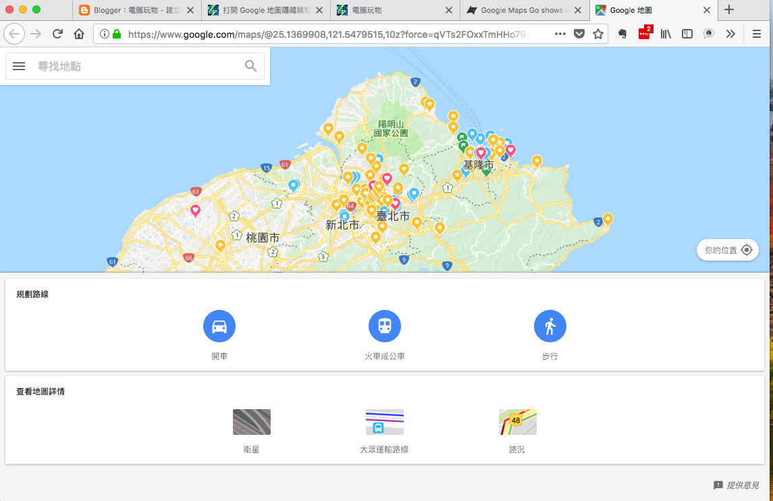Open the Library toolbar icon
773x501 pixels.
click(666, 34)
